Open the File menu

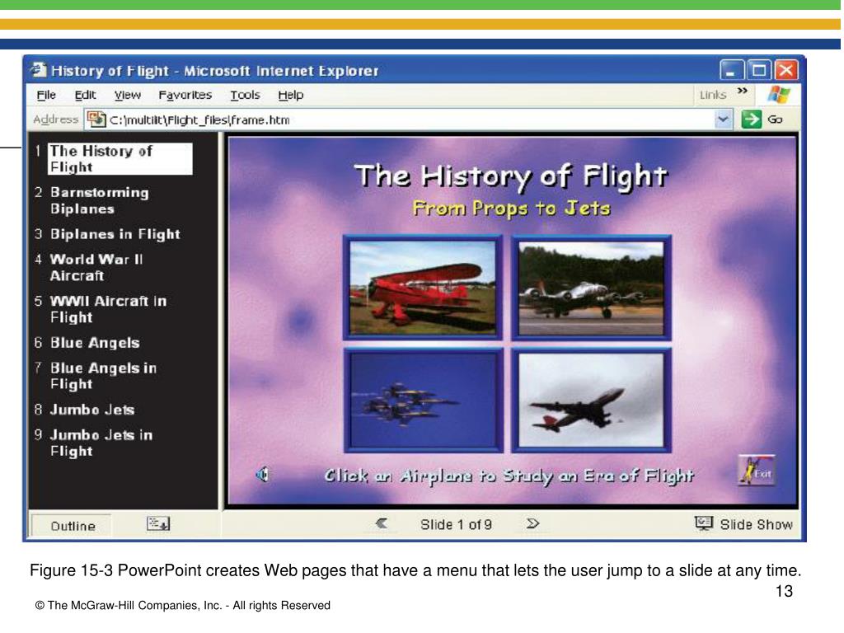pos(46,96)
